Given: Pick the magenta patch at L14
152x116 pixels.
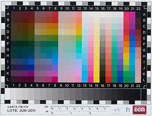Looking at the screenshot, I should point(91,80).
